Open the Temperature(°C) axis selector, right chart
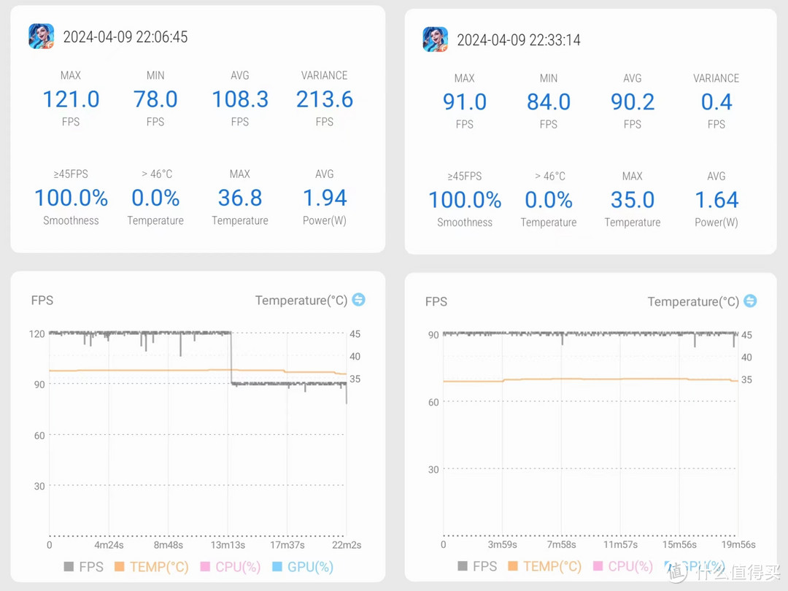The image size is (788, 591). click(693, 302)
